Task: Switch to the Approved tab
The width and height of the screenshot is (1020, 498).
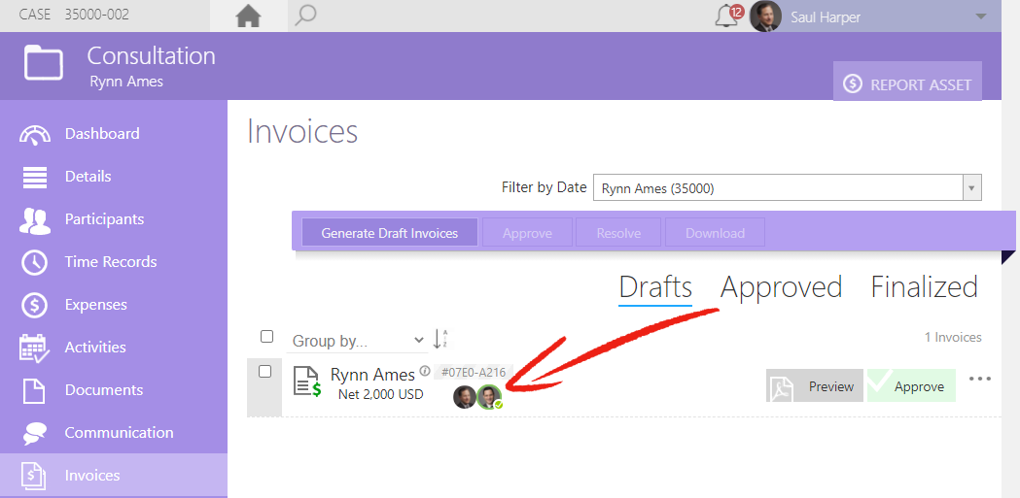Action: click(x=781, y=287)
